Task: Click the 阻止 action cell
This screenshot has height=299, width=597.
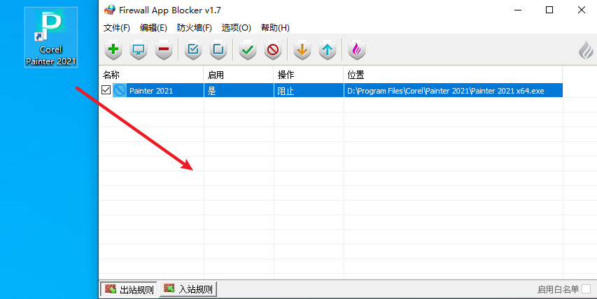Action: [309, 90]
